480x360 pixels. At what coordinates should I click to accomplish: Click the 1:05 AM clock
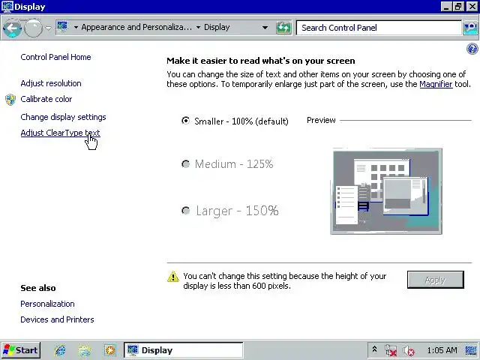(x=442, y=350)
